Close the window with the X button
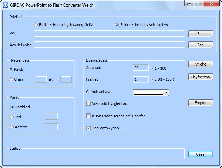The image size is (222, 168). pyautogui.click(x=211, y=3)
